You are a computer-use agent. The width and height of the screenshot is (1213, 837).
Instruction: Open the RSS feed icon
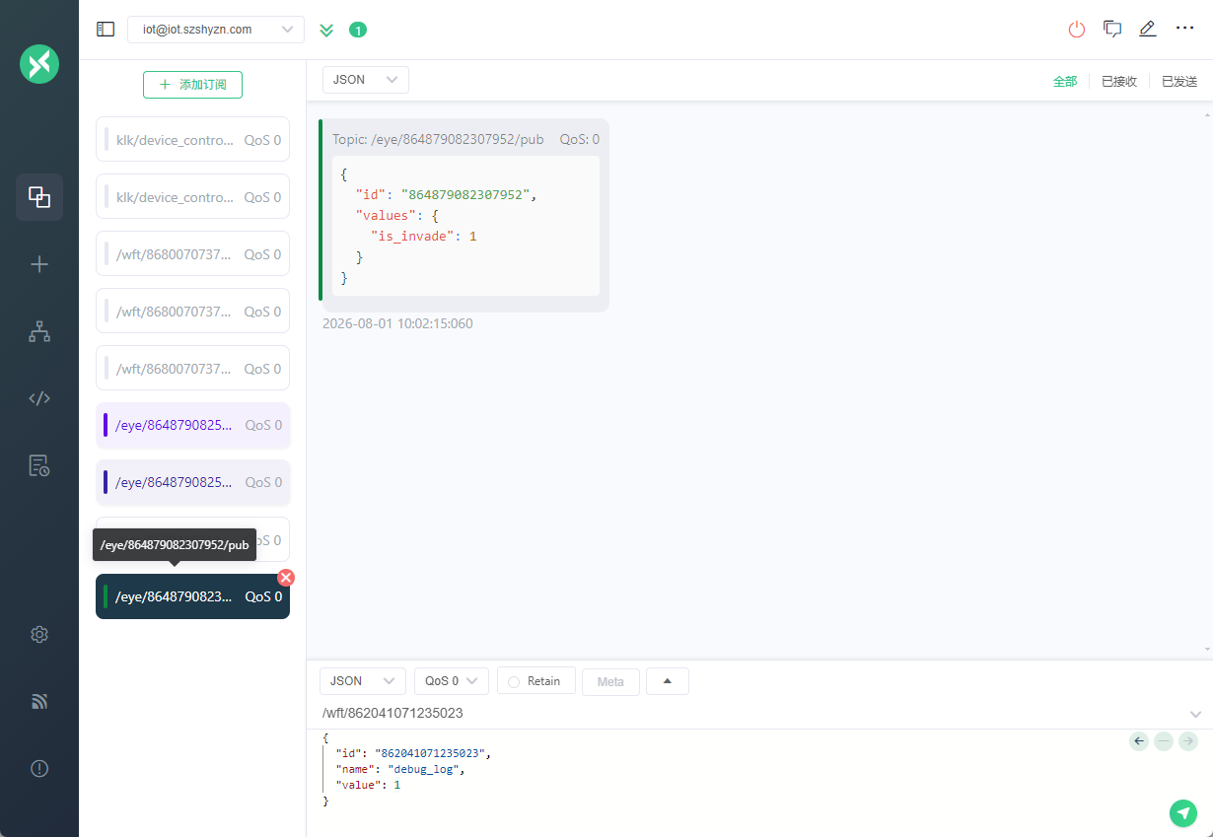coord(39,702)
